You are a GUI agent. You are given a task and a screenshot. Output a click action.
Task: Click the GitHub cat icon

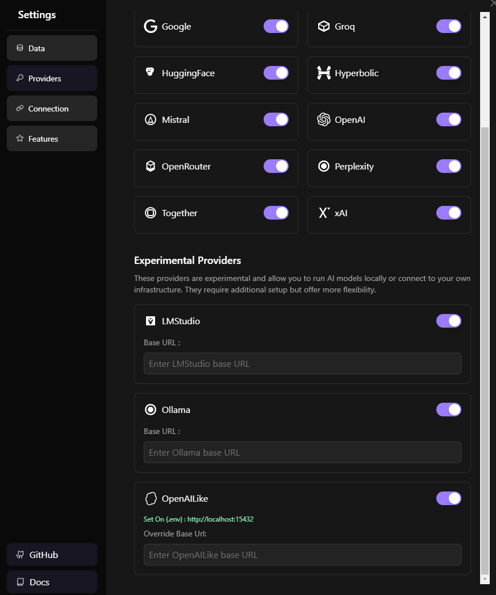(20, 555)
